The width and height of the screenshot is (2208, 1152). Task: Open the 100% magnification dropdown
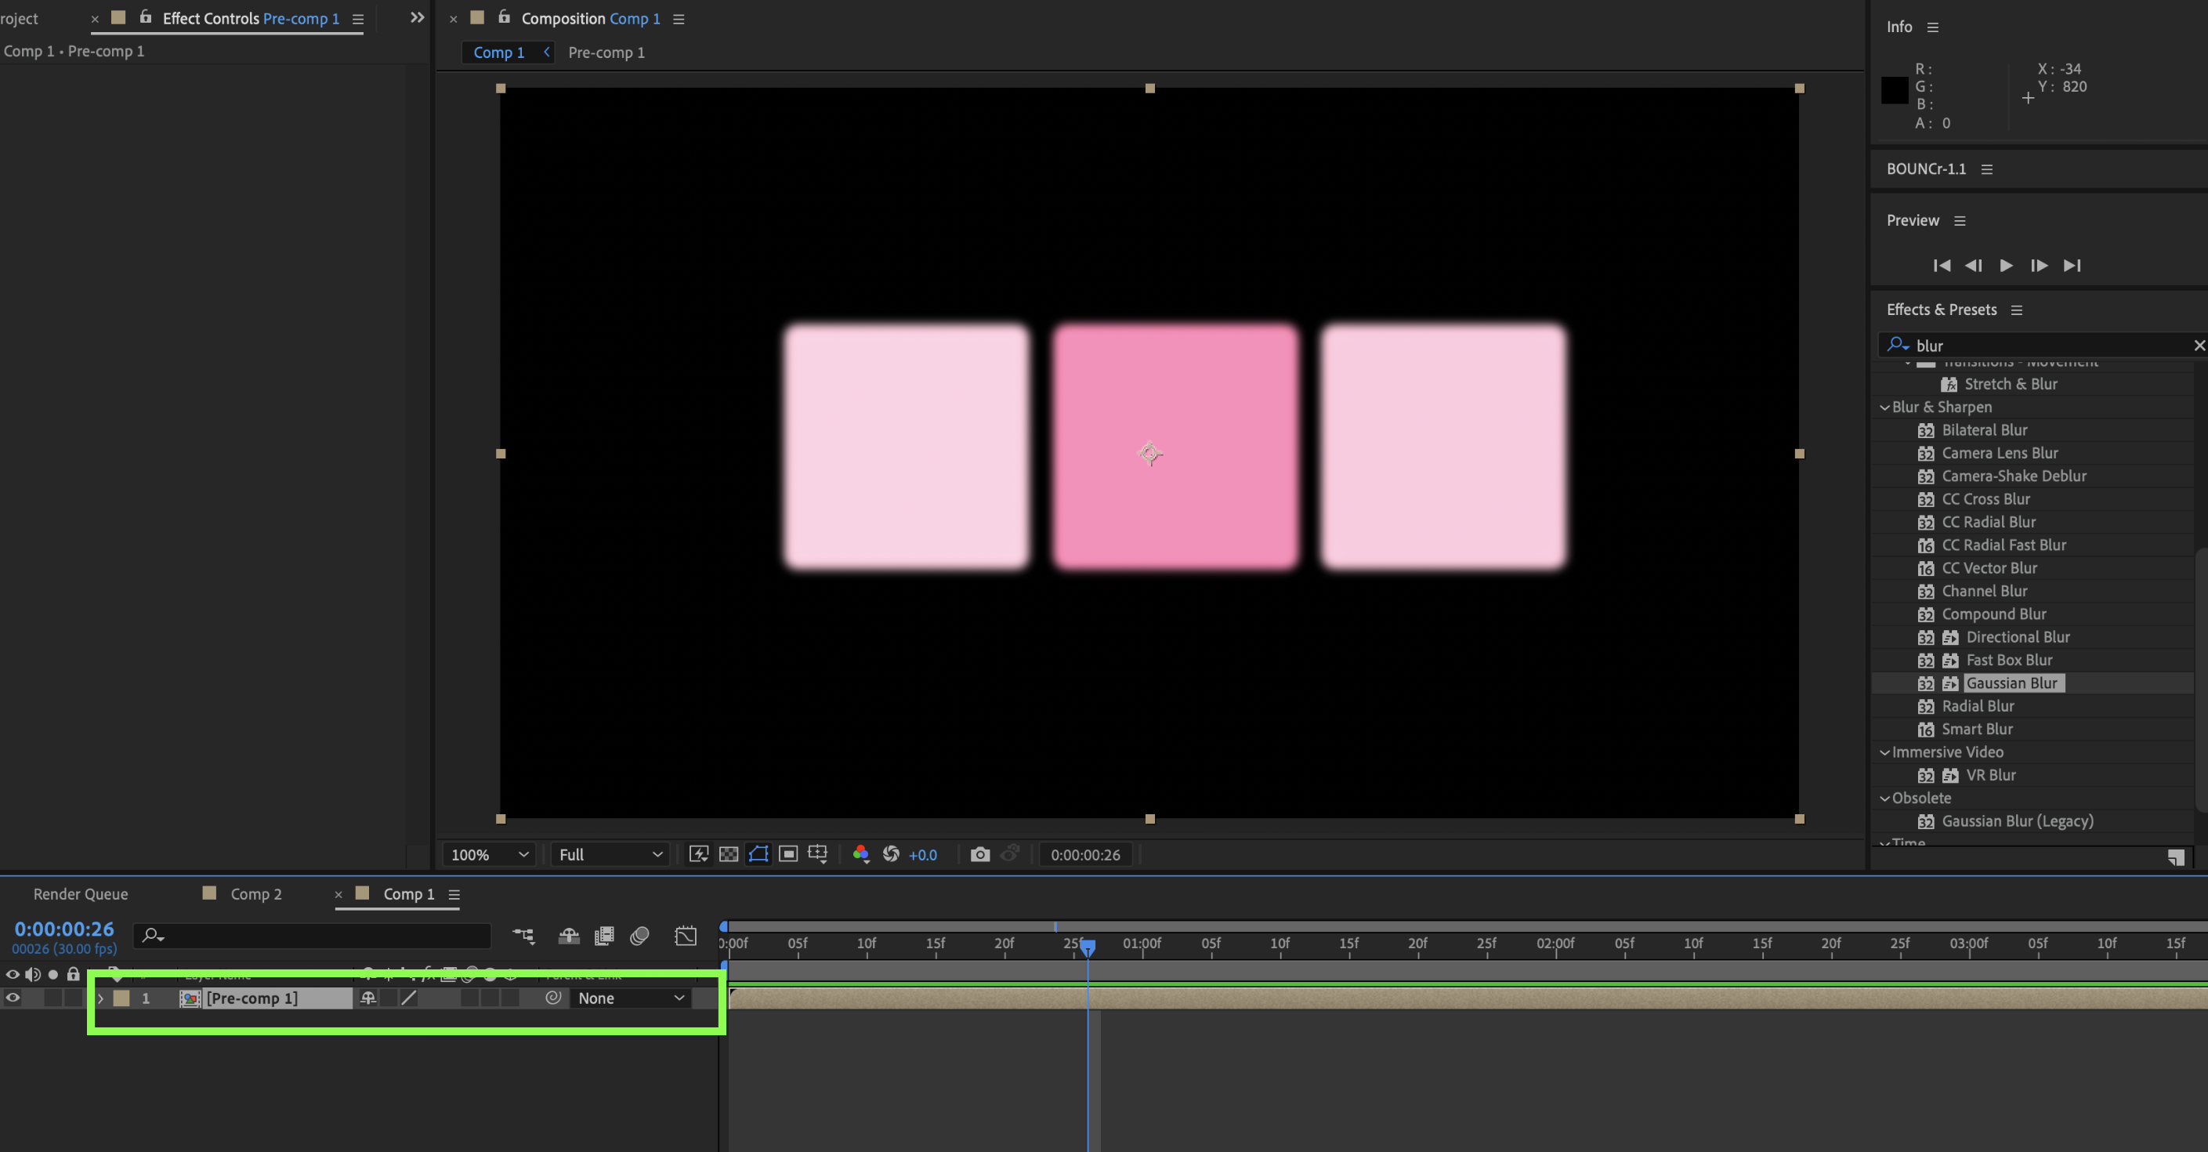(490, 854)
